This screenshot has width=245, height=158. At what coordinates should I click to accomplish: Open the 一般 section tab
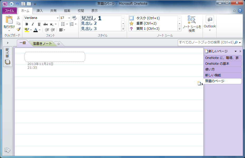(x=23, y=43)
